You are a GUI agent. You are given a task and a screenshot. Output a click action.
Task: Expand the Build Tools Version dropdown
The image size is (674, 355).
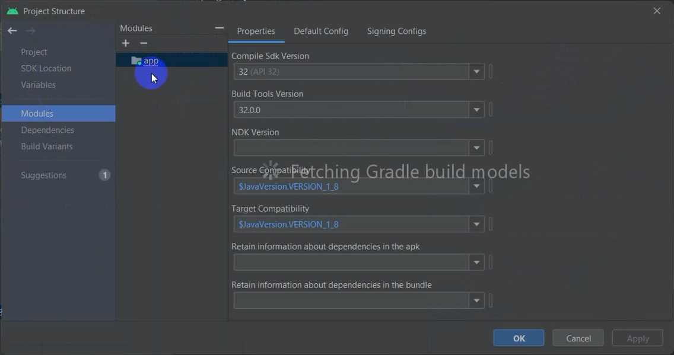pos(476,110)
